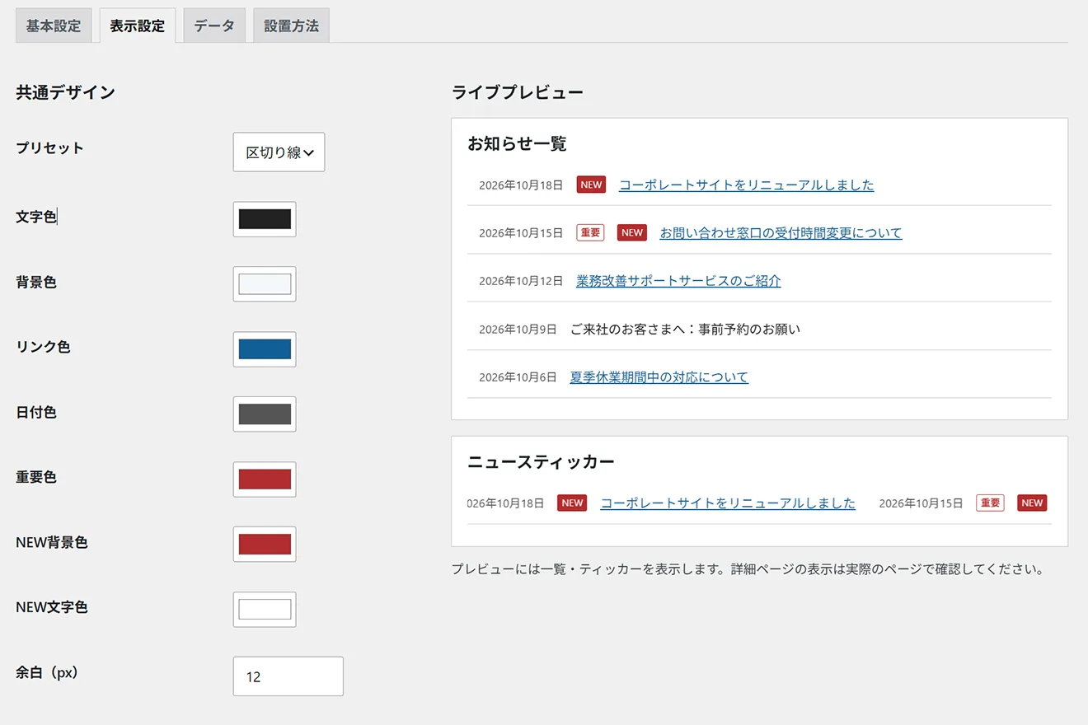The image size is (1088, 725).
Task: Click the 重要 badge in ニュースティッカー
Action: click(x=991, y=503)
